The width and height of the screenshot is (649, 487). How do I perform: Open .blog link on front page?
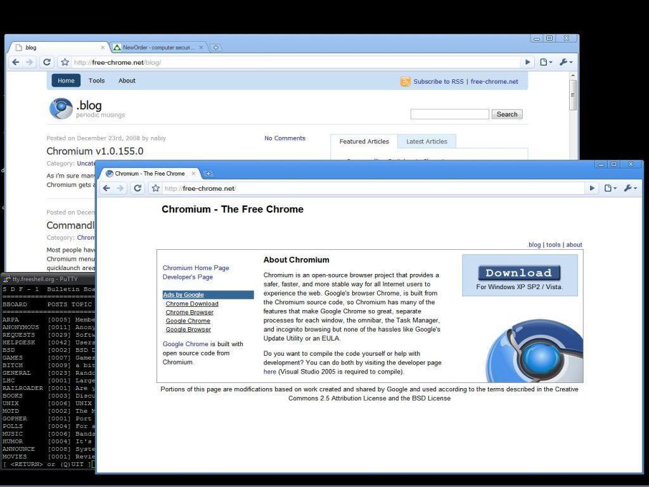pos(534,245)
